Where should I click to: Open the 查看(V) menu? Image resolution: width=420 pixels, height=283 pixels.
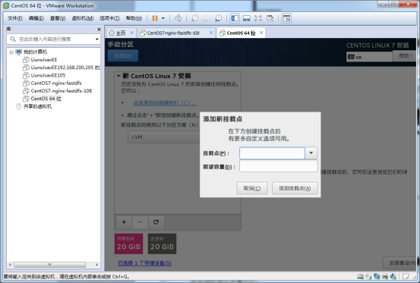pos(58,18)
